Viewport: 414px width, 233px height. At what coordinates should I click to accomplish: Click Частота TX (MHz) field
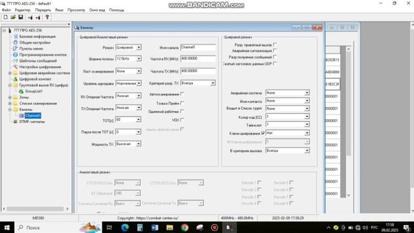(198, 71)
